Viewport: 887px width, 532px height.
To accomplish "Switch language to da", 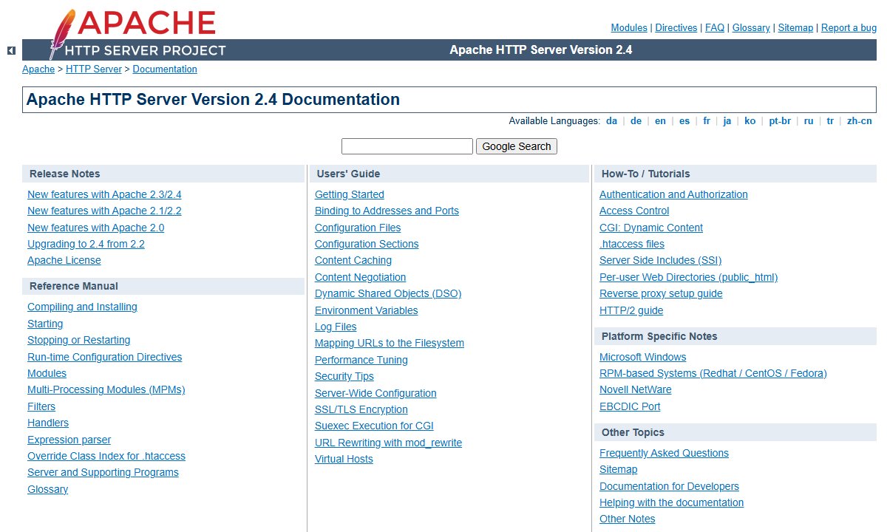I will (611, 121).
